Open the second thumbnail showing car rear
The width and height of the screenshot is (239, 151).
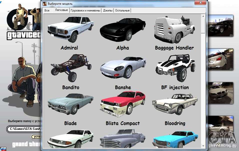coord(220,60)
